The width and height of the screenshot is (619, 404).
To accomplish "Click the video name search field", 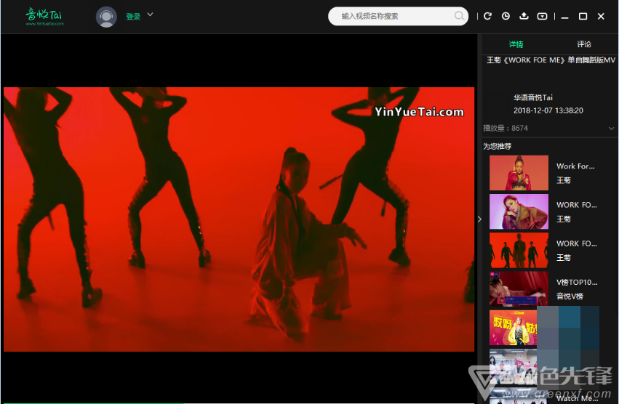I will (x=393, y=16).
